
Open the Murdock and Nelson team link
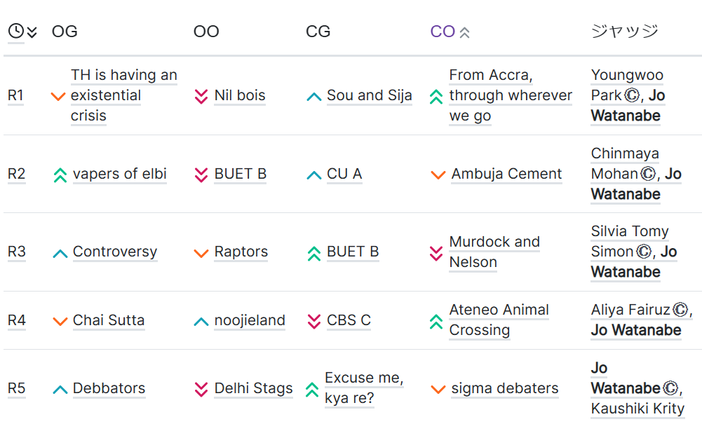coord(494,252)
